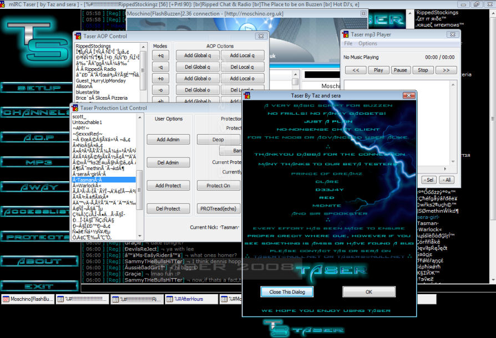Image resolution: width=496 pixels, height=338 pixels.
Task: Open the ABOUT sidebar button
Action: [39, 261]
